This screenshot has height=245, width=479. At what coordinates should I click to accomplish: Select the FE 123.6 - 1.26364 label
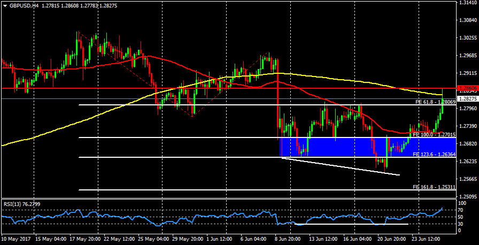pyautogui.click(x=435, y=154)
